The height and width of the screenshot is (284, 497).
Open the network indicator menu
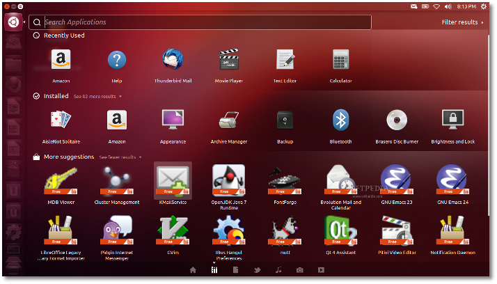(x=436, y=6)
